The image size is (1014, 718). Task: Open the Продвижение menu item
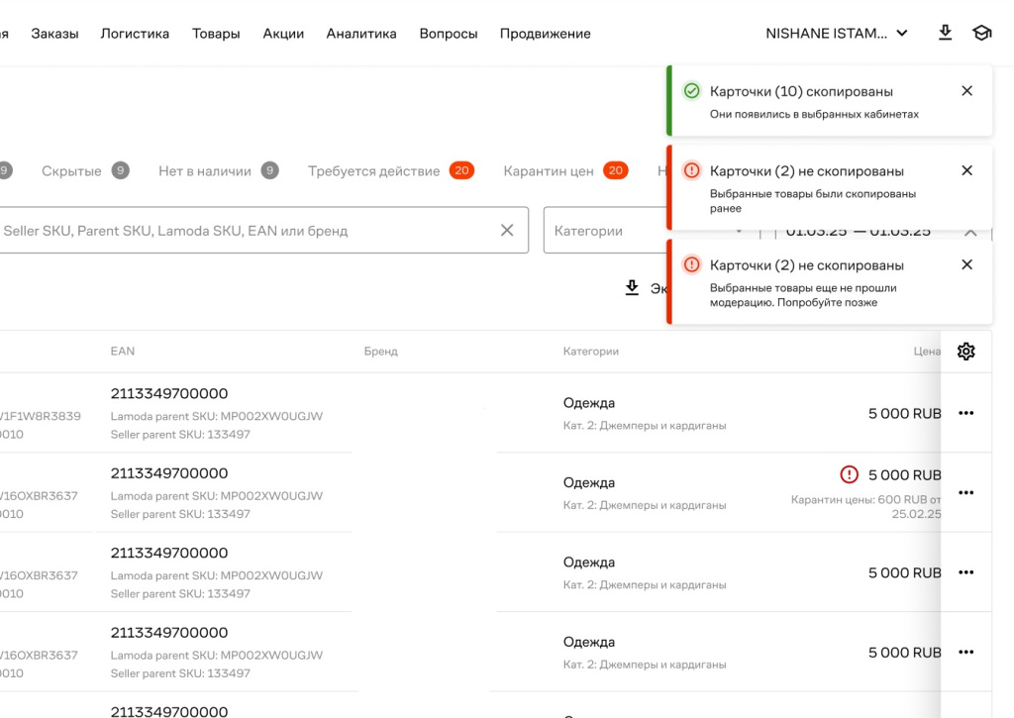[x=545, y=34]
